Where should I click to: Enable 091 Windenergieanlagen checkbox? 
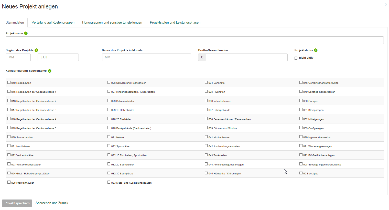[301, 146]
